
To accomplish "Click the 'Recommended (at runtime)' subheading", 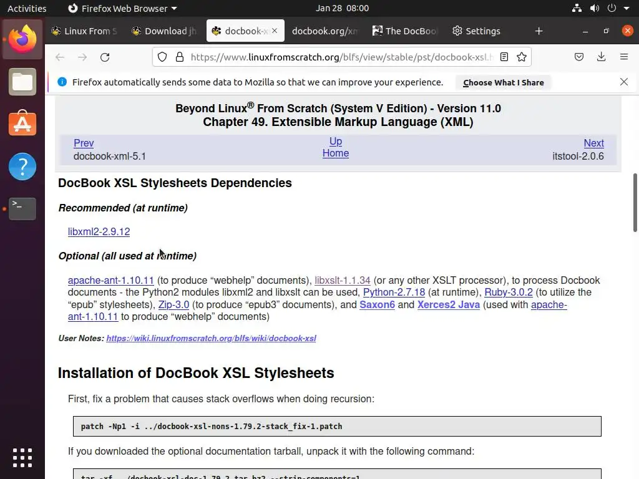I will tap(123, 208).
